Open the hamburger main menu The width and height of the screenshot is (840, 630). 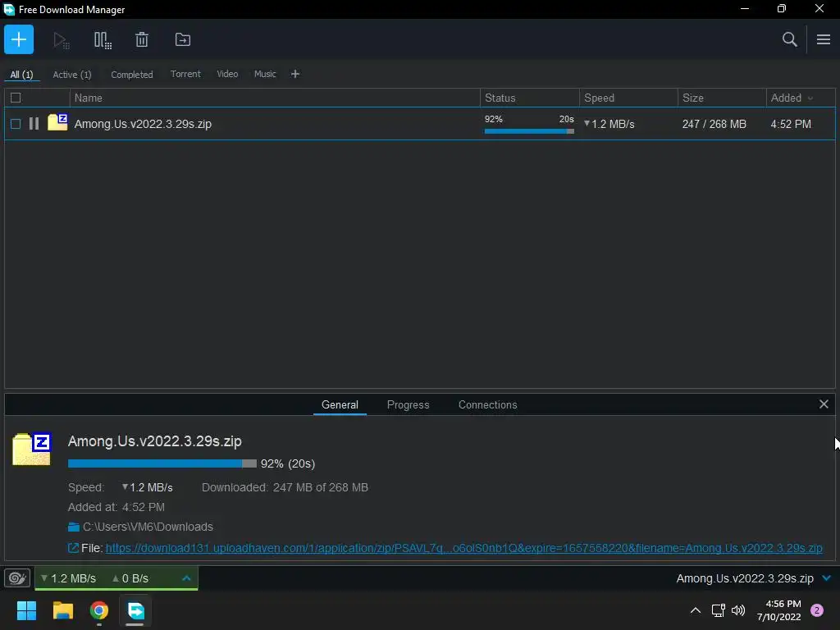tap(824, 39)
